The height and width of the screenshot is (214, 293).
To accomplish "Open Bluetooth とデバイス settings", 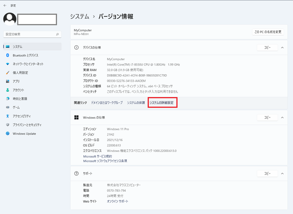I will [25, 55].
